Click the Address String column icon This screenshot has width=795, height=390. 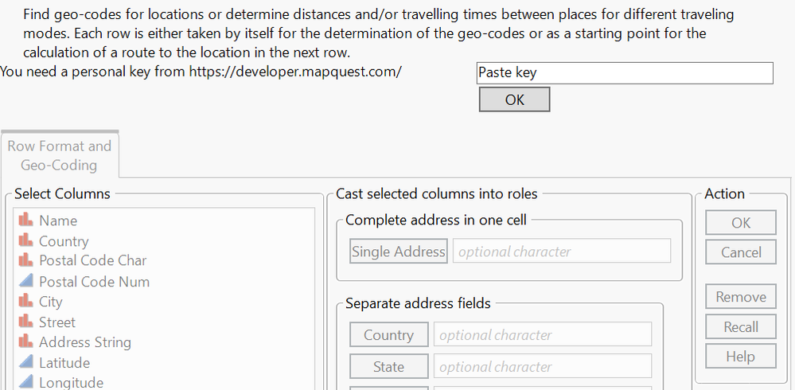25,341
